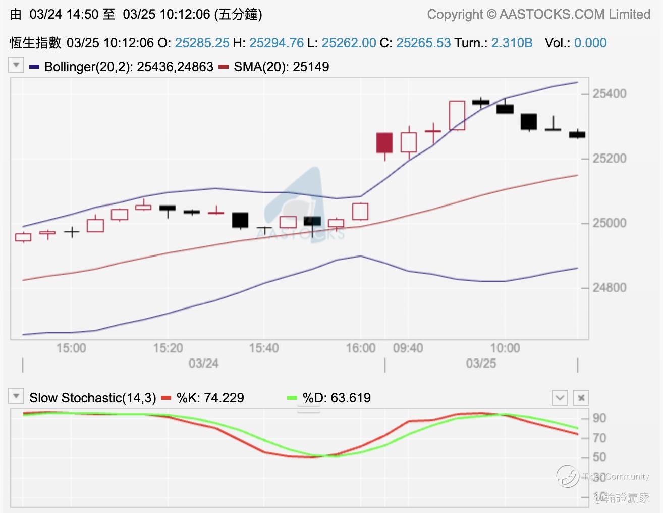Click the 03/24 date axis label
Image resolution: width=663 pixels, height=513 pixels.
[x=203, y=364]
